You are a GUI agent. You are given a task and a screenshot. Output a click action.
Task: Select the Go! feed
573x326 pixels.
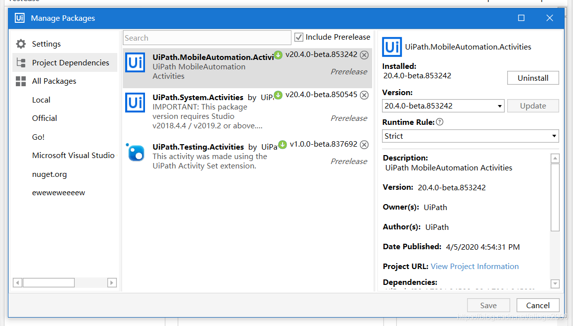(x=39, y=137)
